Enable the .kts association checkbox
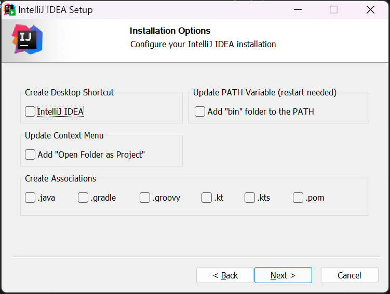This screenshot has width=390, height=294. click(x=250, y=198)
